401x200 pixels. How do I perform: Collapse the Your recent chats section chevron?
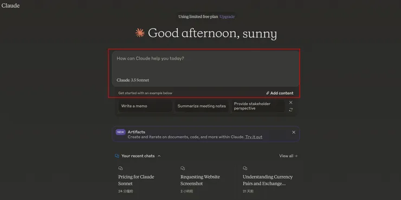point(159,156)
